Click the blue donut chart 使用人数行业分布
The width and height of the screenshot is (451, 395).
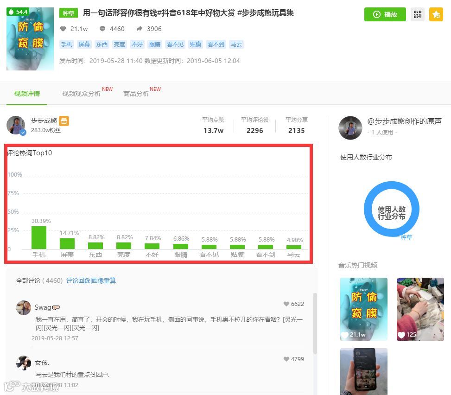tap(392, 209)
